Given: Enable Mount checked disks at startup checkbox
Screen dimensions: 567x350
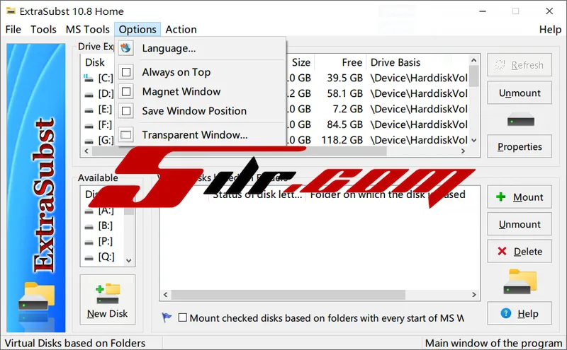Looking at the screenshot, I should click(183, 317).
